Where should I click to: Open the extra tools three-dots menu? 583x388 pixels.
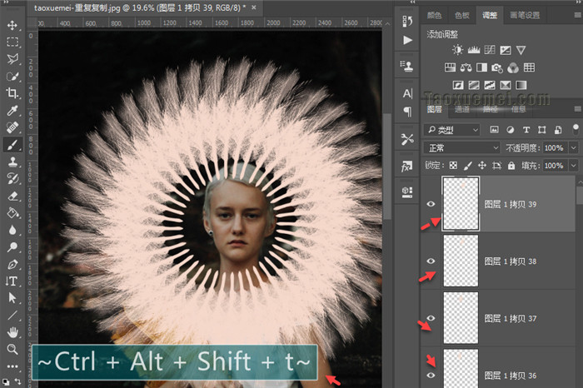pos(12,366)
